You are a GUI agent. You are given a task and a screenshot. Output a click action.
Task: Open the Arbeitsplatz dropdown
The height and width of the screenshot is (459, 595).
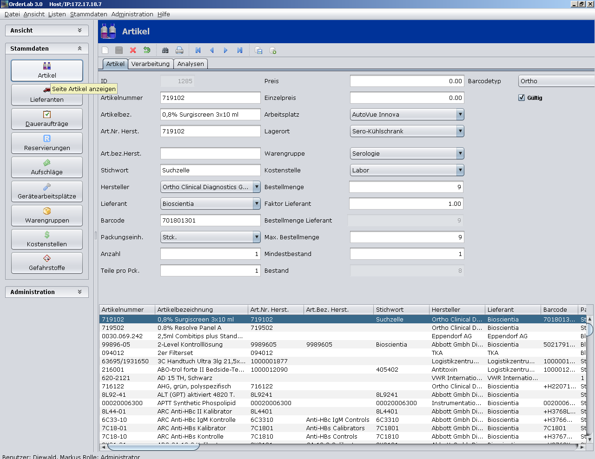460,114
